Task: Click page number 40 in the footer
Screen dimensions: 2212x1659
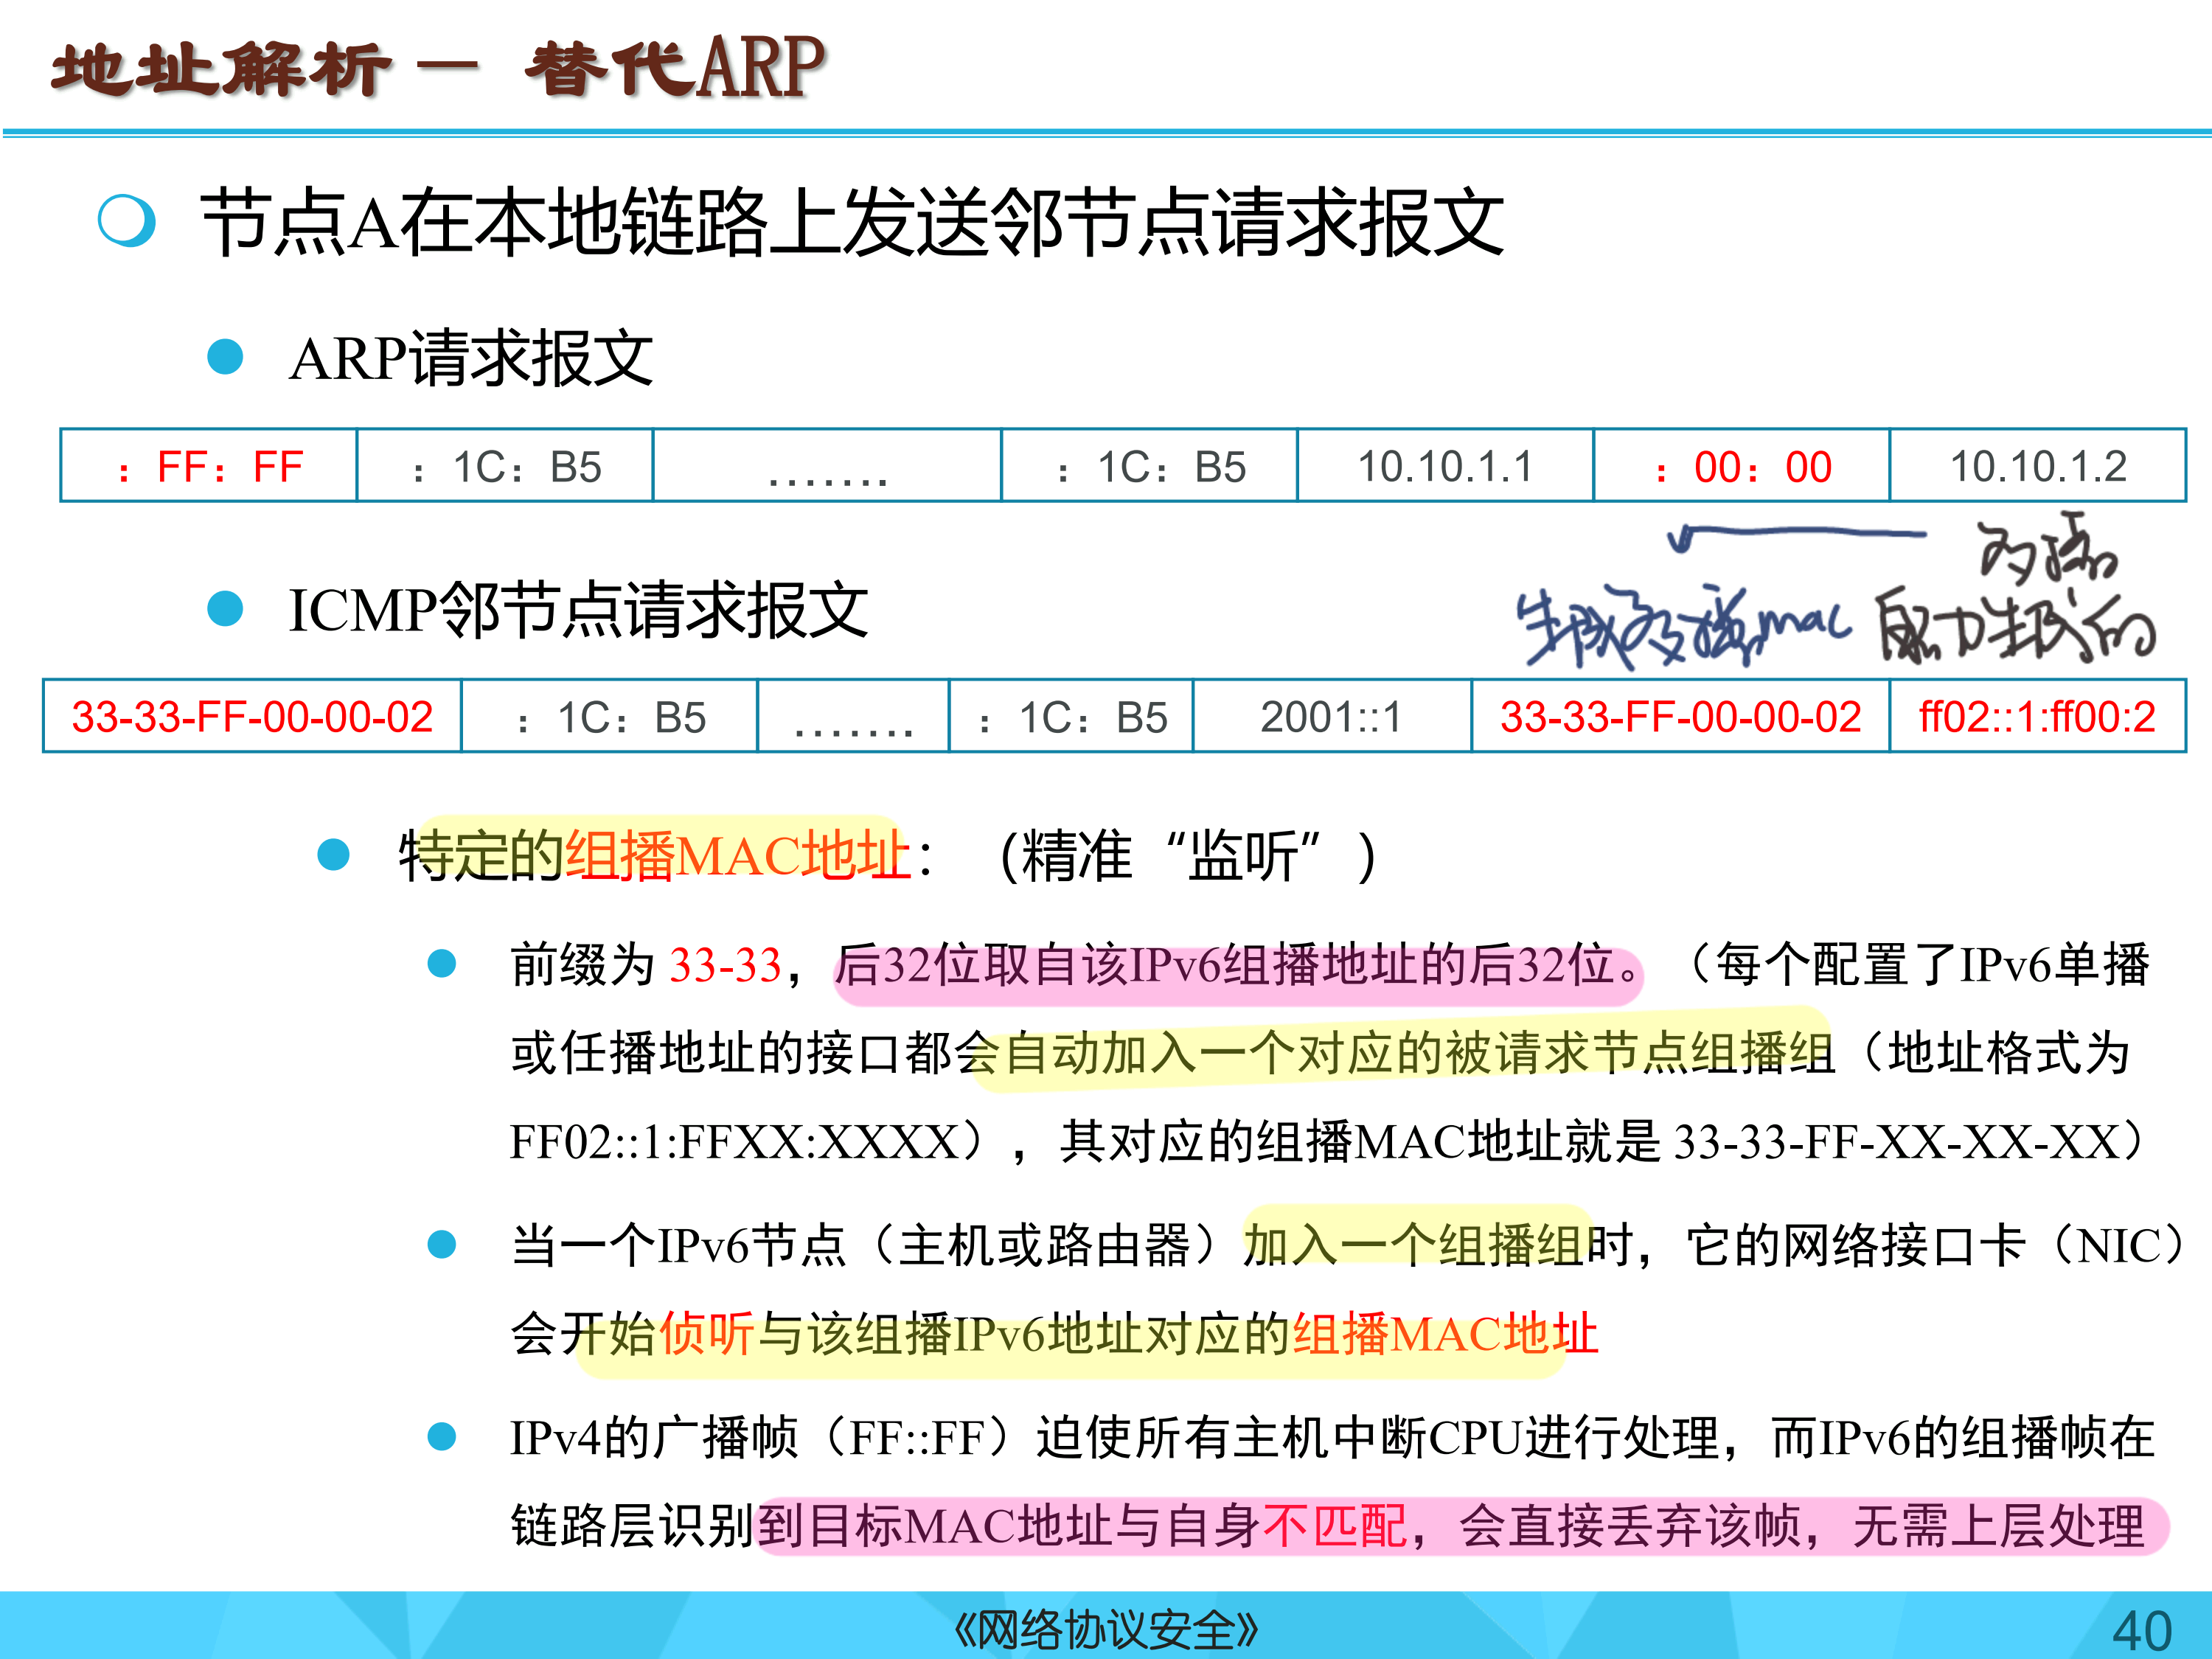Action: (2141, 1630)
